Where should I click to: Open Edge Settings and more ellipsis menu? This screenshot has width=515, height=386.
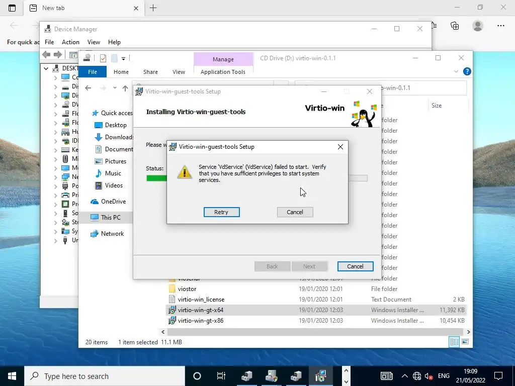click(x=500, y=26)
